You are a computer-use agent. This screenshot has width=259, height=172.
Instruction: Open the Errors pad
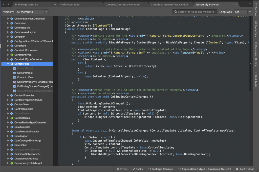pyautogui.click(x=122, y=169)
